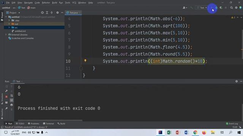Click the Test class breadcrumb

(22, 8)
